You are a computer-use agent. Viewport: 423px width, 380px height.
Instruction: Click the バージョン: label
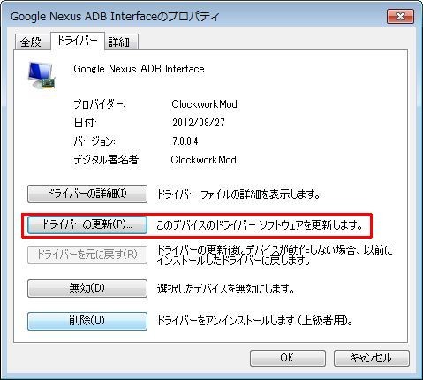(x=94, y=141)
